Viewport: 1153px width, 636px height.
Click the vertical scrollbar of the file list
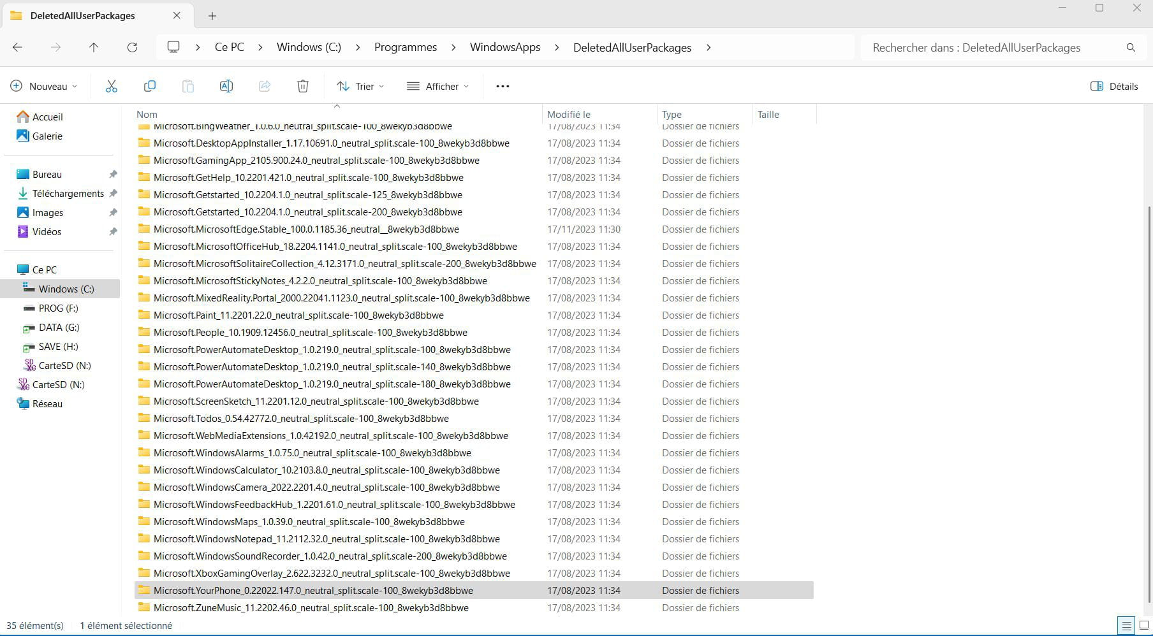[1149, 403]
